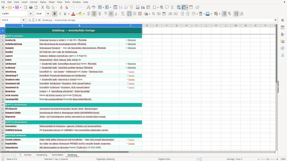This screenshot has width=287, height=161.
Task: Open highlight color dropdown arrow
Action: point(84,14)
